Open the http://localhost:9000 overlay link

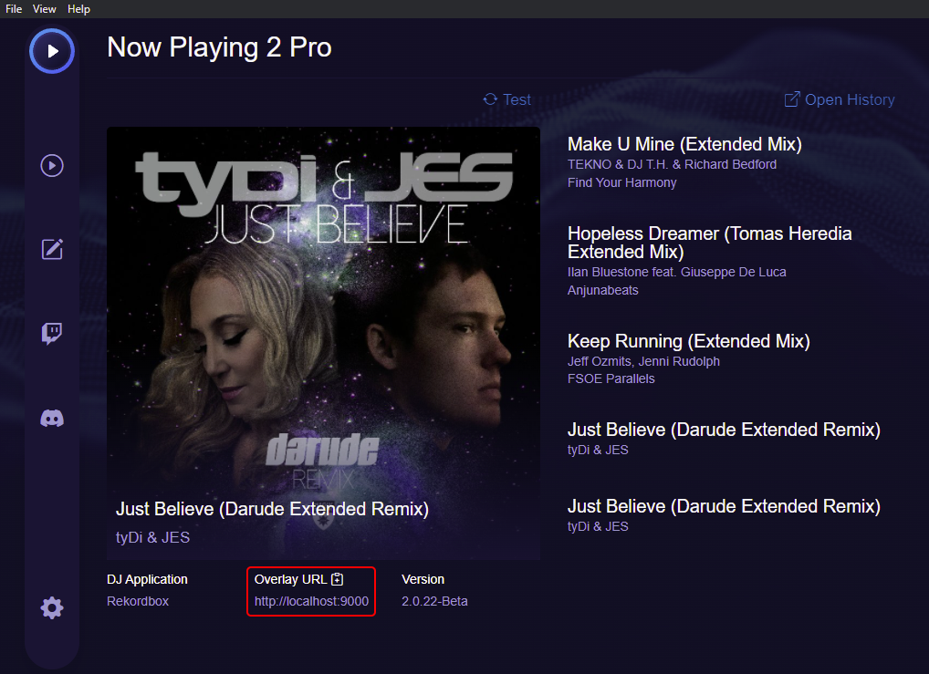[x=311, y=601]
